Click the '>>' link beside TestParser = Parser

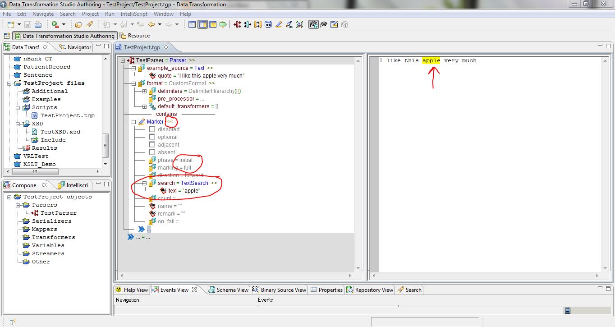[x=192, y=60]
